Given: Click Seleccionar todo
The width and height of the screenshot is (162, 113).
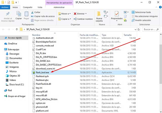Looking at the screenshot, I should [x=141, y=12].
